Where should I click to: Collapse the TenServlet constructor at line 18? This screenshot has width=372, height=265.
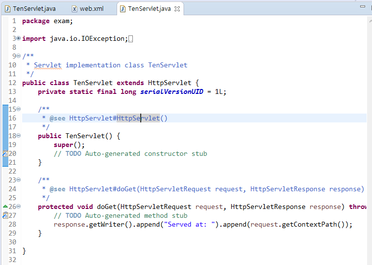pyautogui.click(x=19, y=136)
